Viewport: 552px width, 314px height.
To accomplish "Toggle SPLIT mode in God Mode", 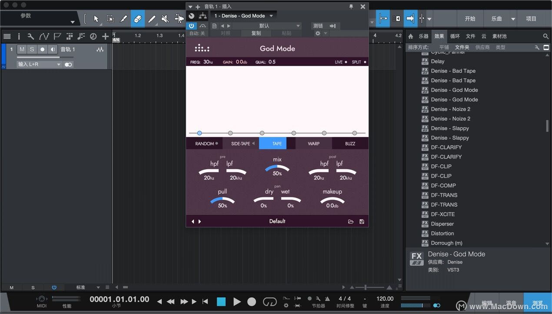I will pos(359,62).
